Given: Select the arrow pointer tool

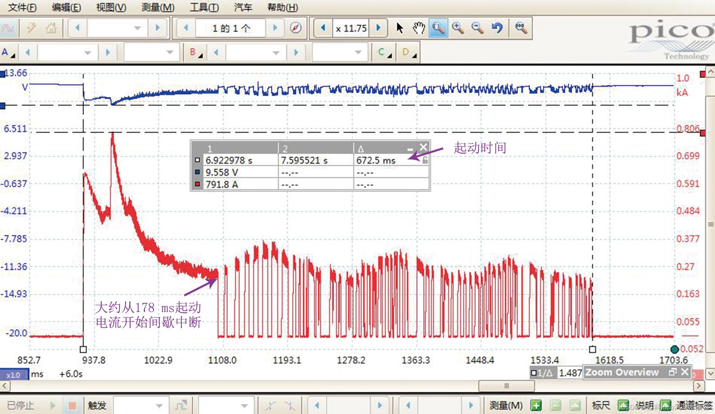Looking at the screenshot, I should tap(400, 28).
